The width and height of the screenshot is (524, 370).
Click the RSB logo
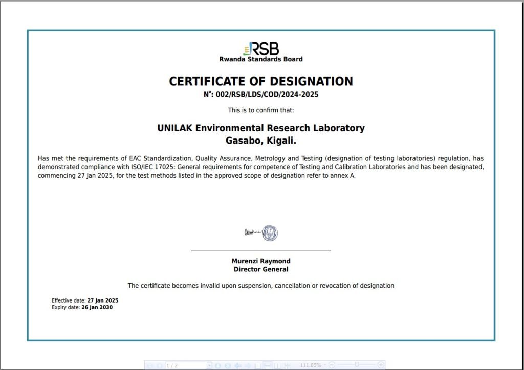[x=261, y=49]
